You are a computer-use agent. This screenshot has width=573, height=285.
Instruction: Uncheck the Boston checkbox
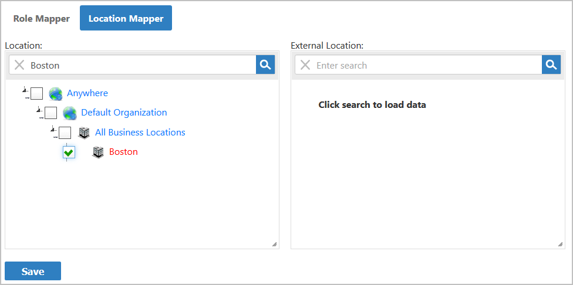tap(69, 152)
